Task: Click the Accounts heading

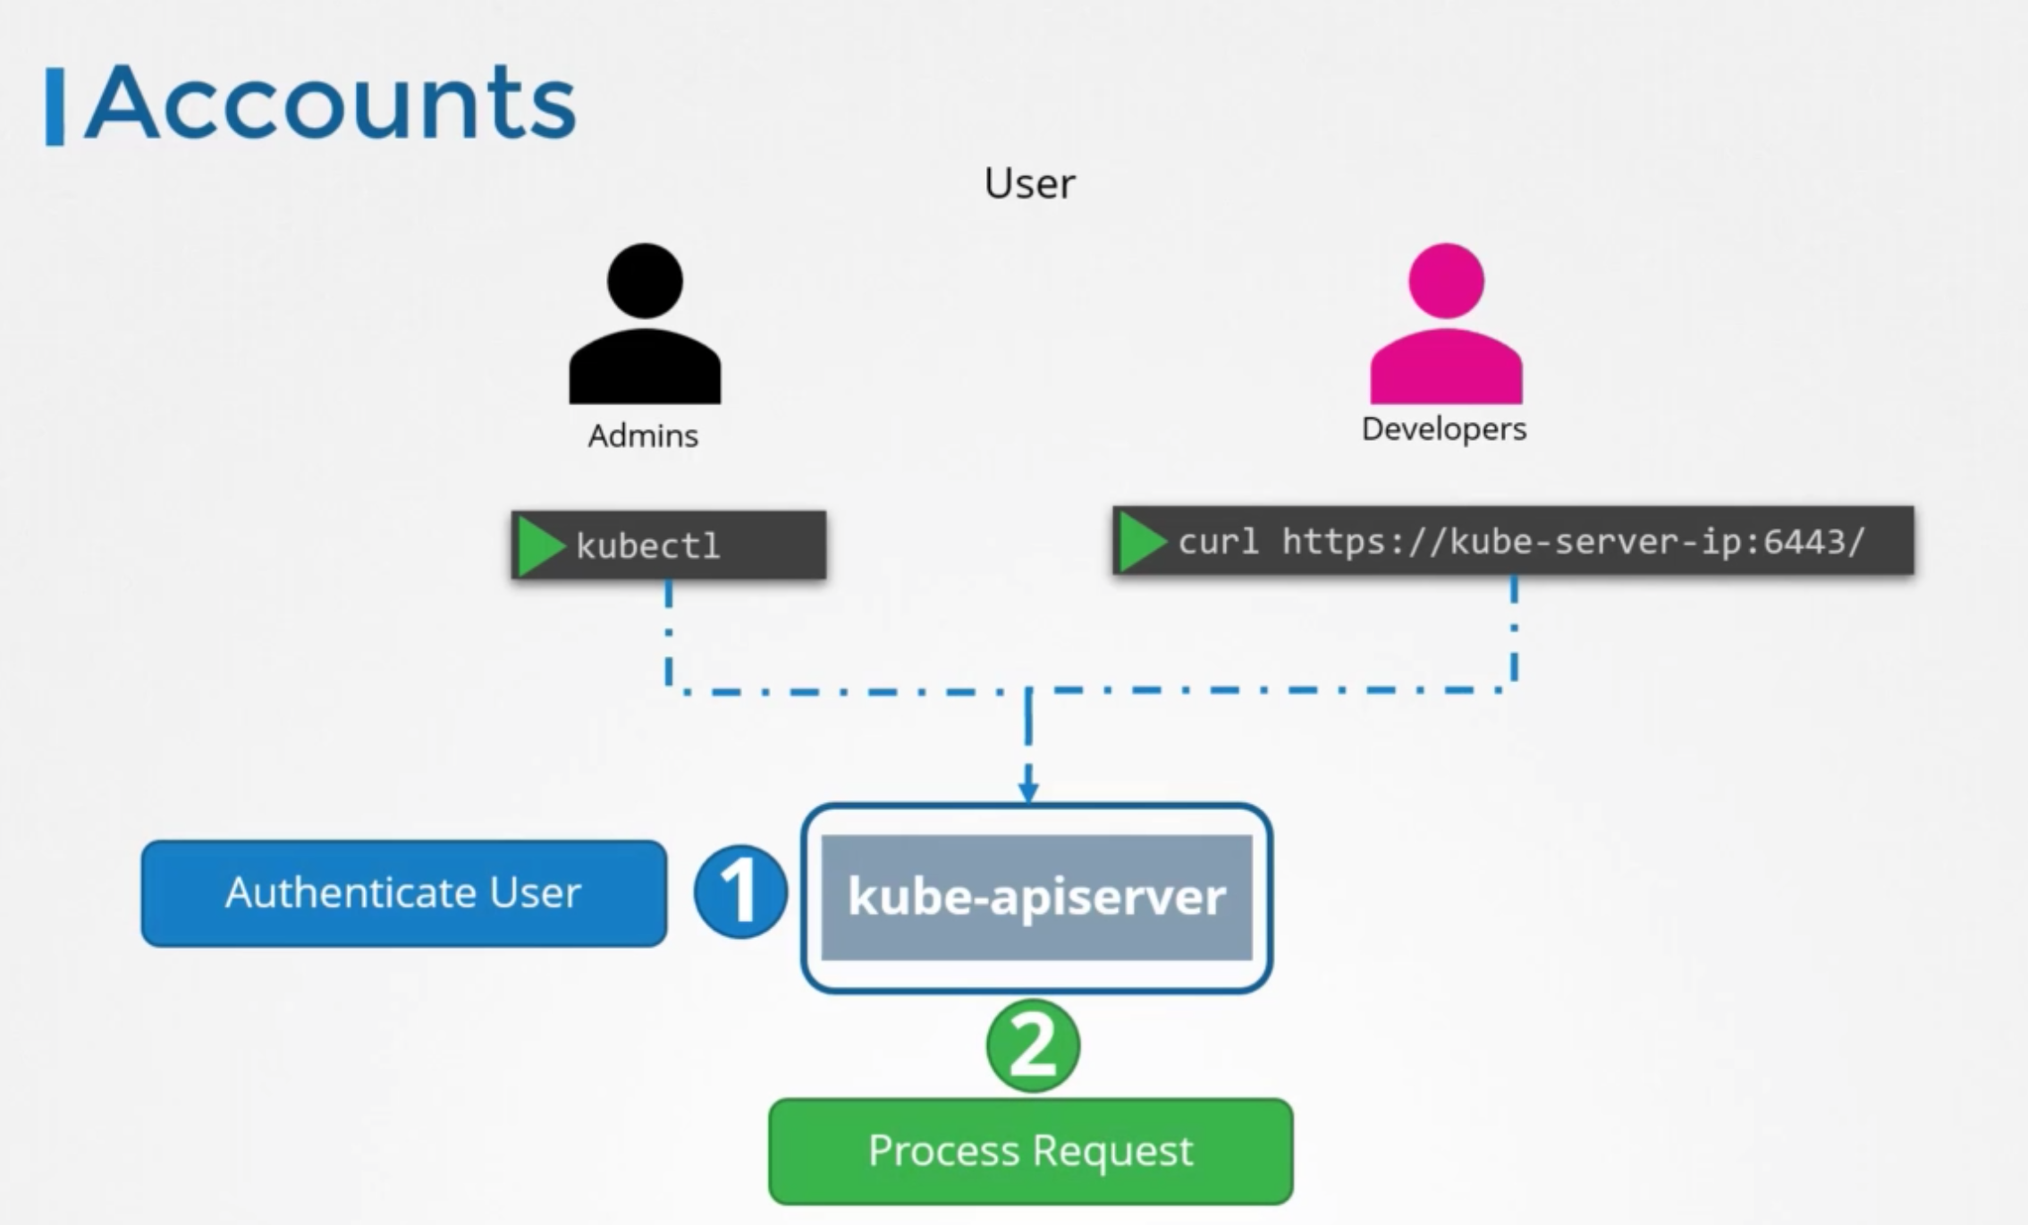Action: (x=331, y=103)
